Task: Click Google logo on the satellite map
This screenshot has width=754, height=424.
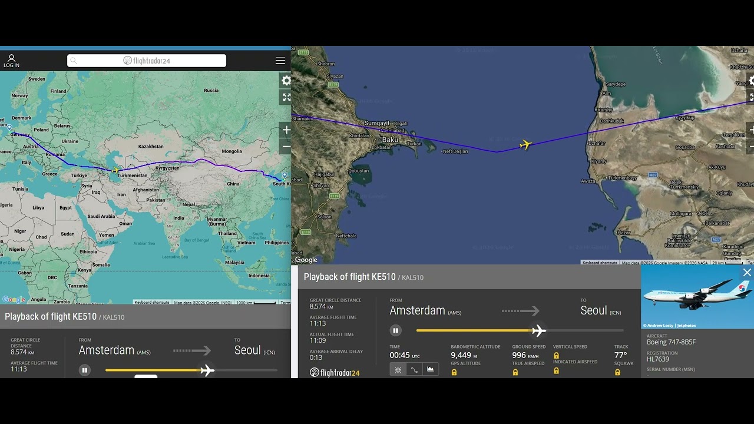Action: [306, 260]
